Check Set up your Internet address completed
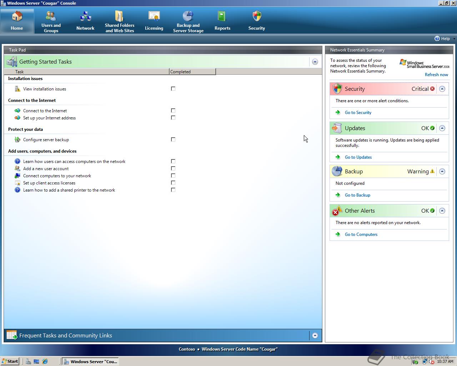This screenshot has width=457, height=366. [x=173, y=118]
